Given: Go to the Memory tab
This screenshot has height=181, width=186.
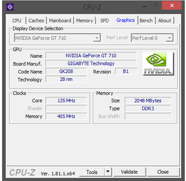Looking at the screenshot, I should 84,21.
